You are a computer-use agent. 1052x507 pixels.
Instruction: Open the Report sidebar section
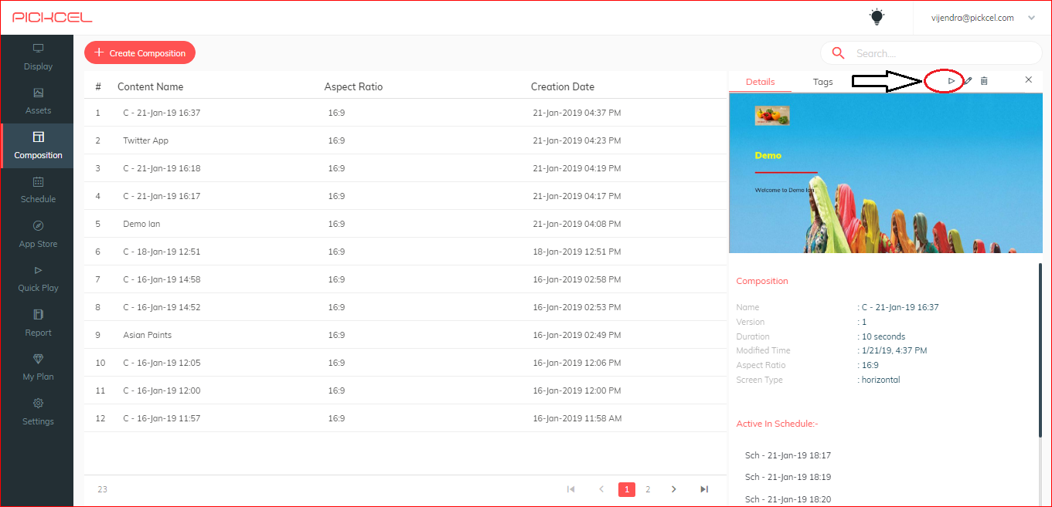tap(38, 323)
